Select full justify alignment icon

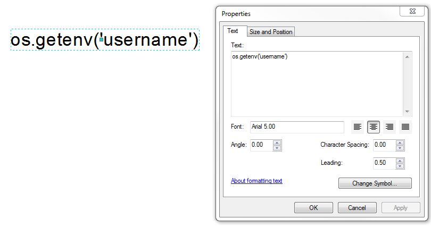405,127
